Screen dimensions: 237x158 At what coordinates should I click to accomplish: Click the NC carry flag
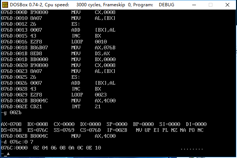pyautogui.click(x=201, y=130)
